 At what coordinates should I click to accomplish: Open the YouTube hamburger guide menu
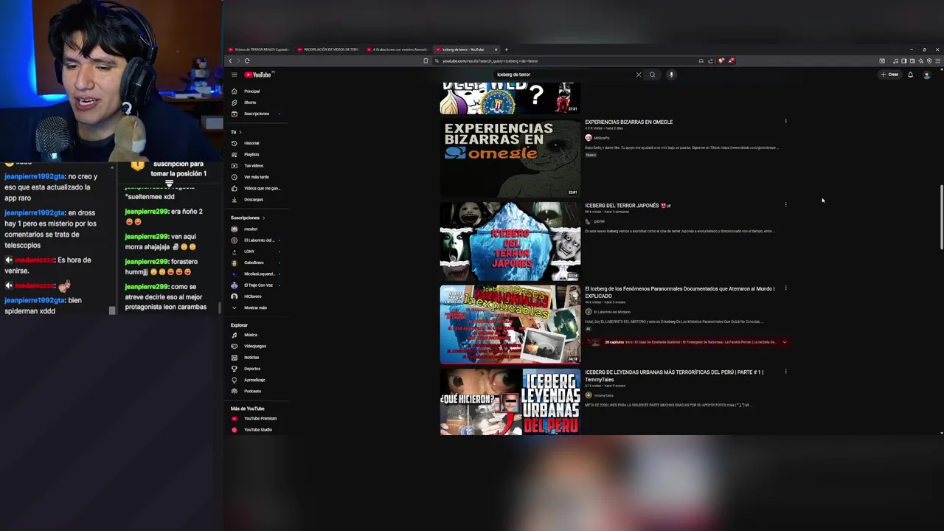pos(234,74)
